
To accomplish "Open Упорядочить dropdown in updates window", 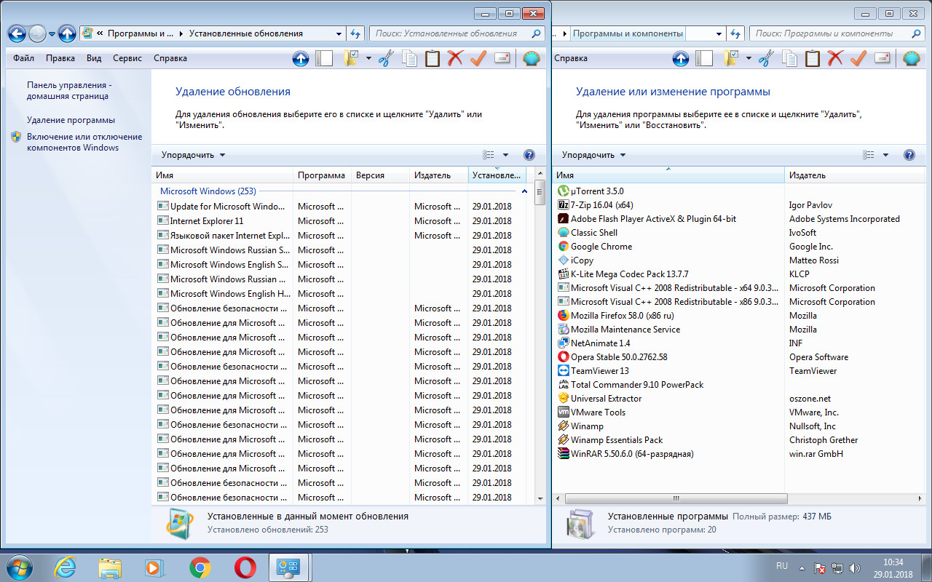I will (x=194, y=155).
